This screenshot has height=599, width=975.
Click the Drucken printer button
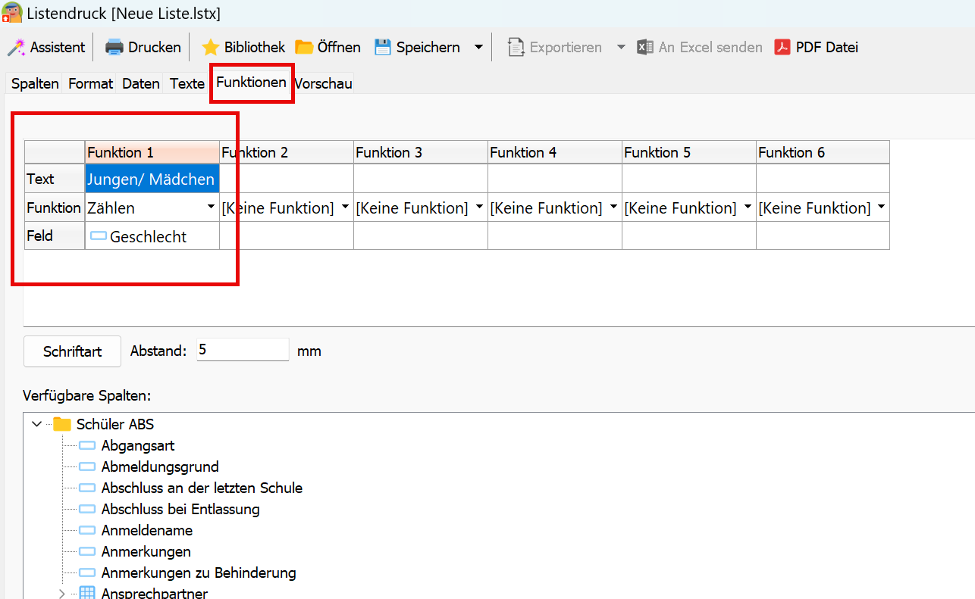[143, 47]
